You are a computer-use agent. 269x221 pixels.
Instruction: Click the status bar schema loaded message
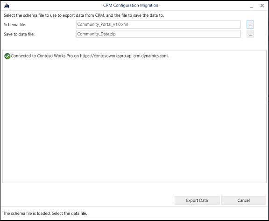(45, 214)
